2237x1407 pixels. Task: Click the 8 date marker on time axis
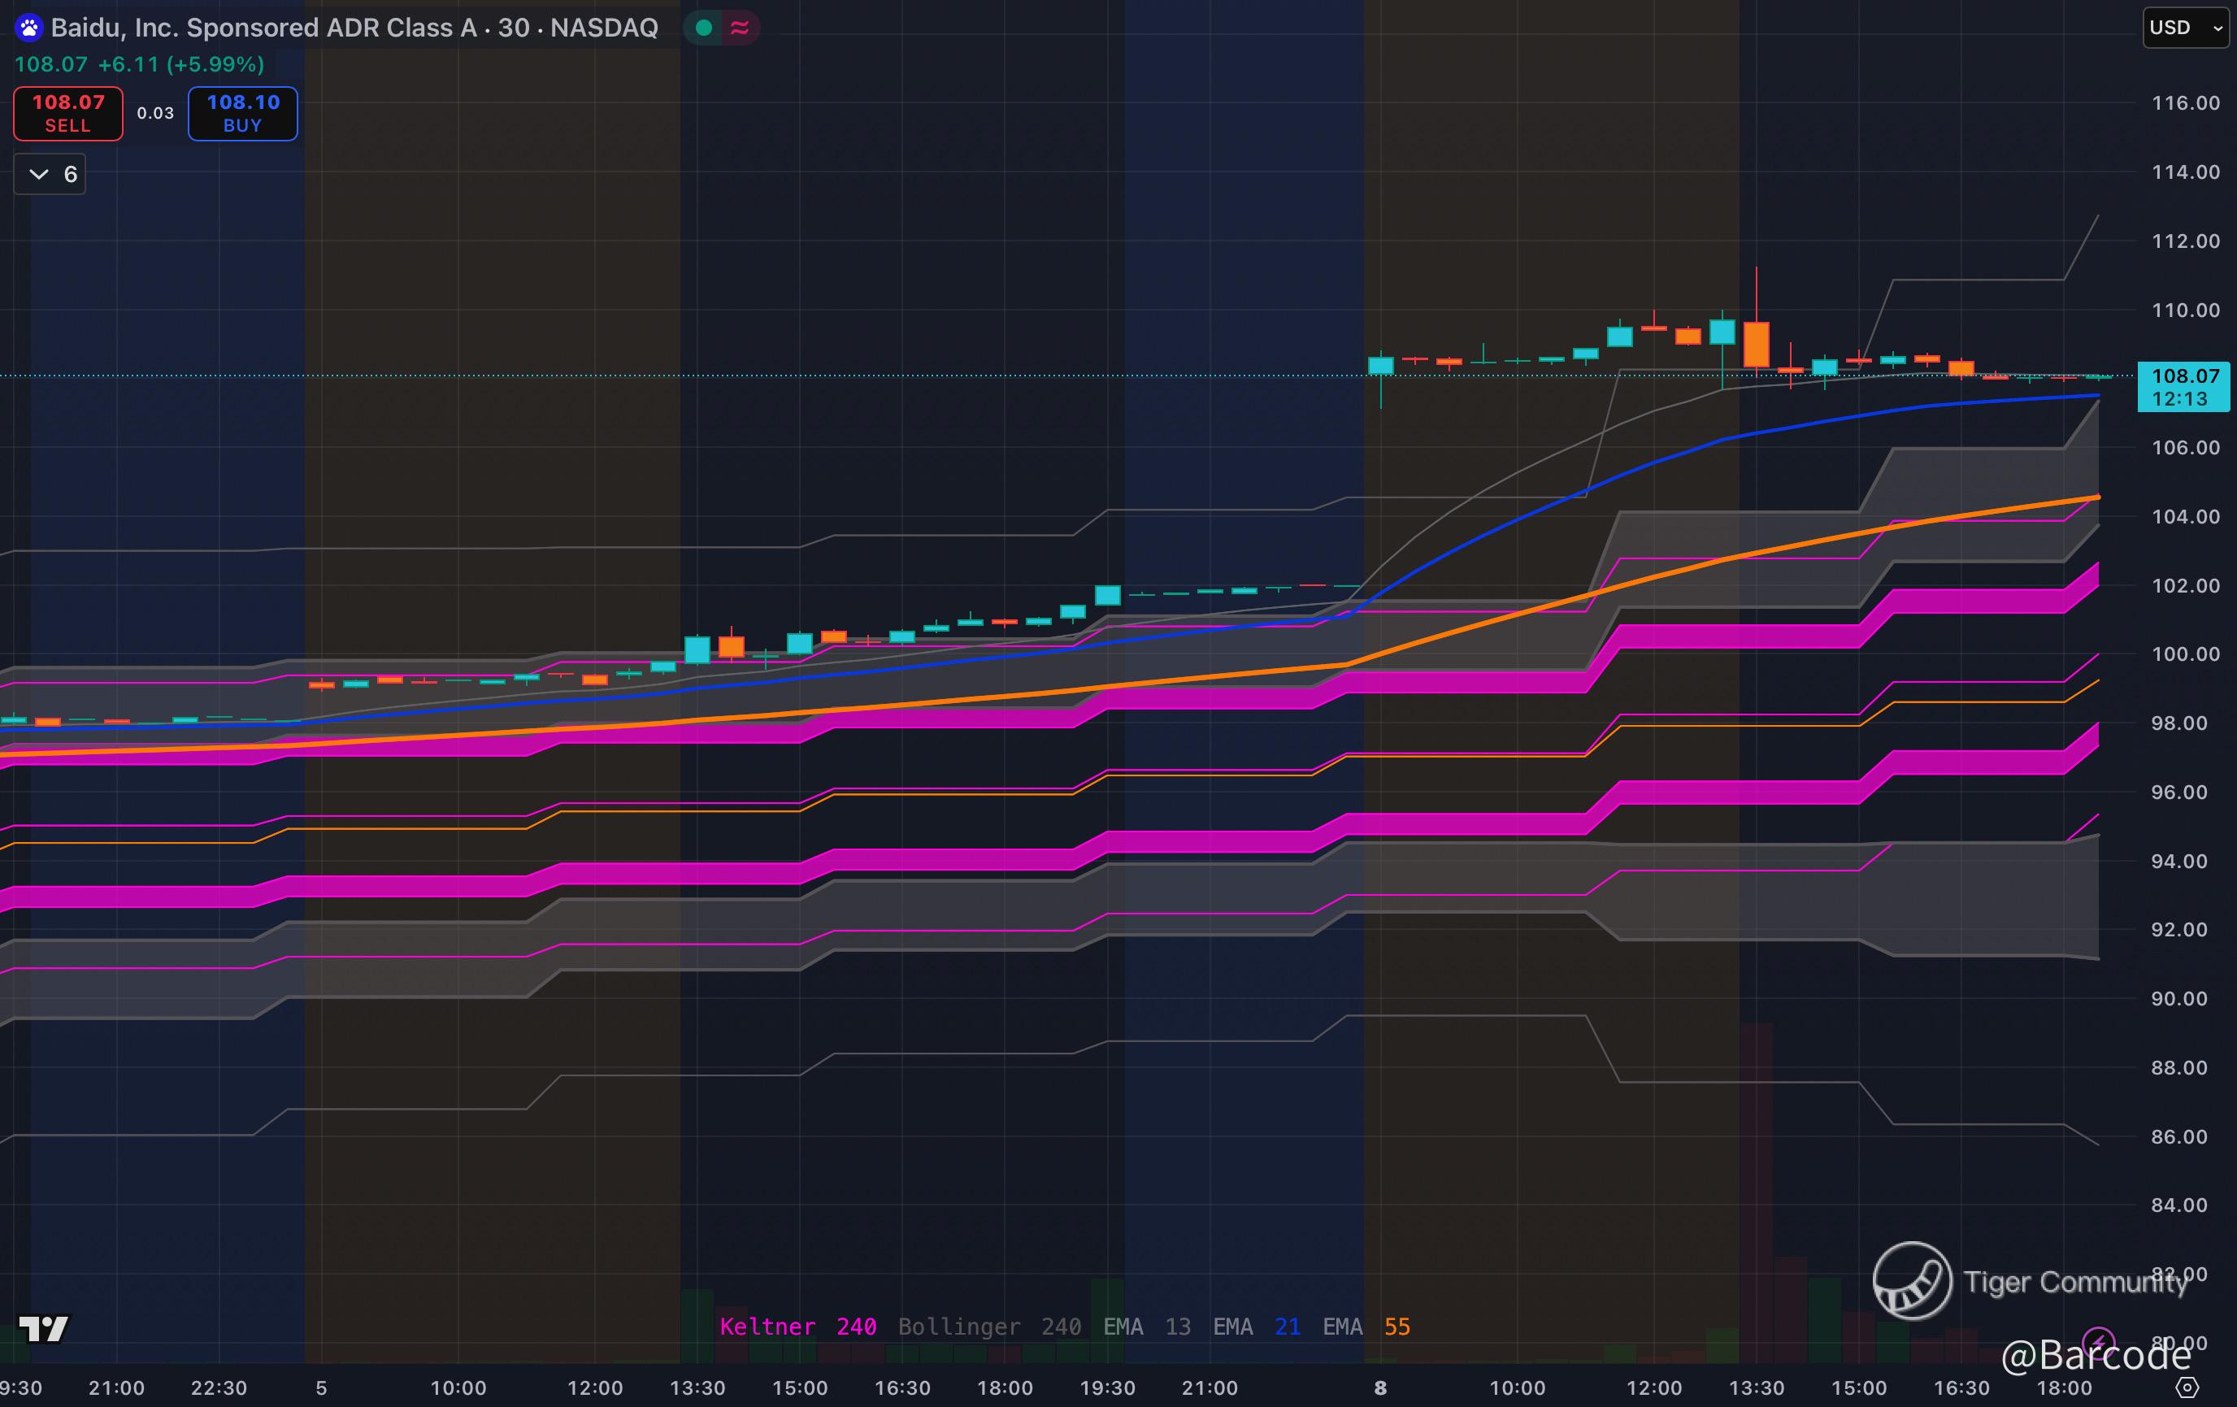tap(1380, 1387)
